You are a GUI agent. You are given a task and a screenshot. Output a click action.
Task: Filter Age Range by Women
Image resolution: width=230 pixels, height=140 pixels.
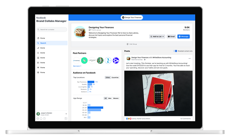click(x=116, y=98)
